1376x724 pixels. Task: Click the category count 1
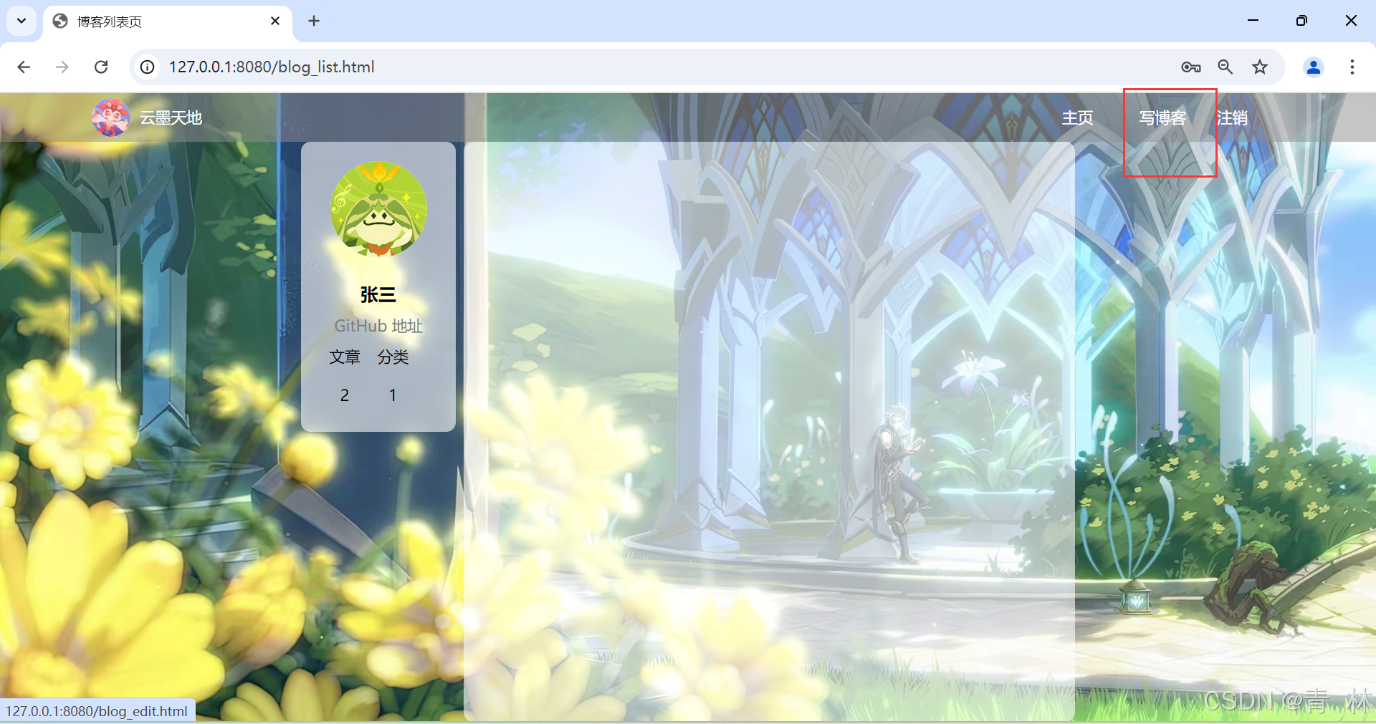393,395
